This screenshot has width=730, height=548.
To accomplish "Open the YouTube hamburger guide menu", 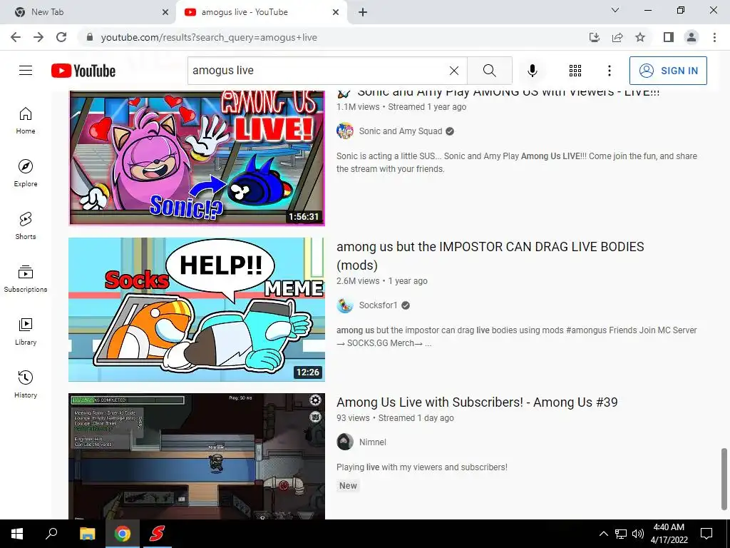I will tap(26, 71).
